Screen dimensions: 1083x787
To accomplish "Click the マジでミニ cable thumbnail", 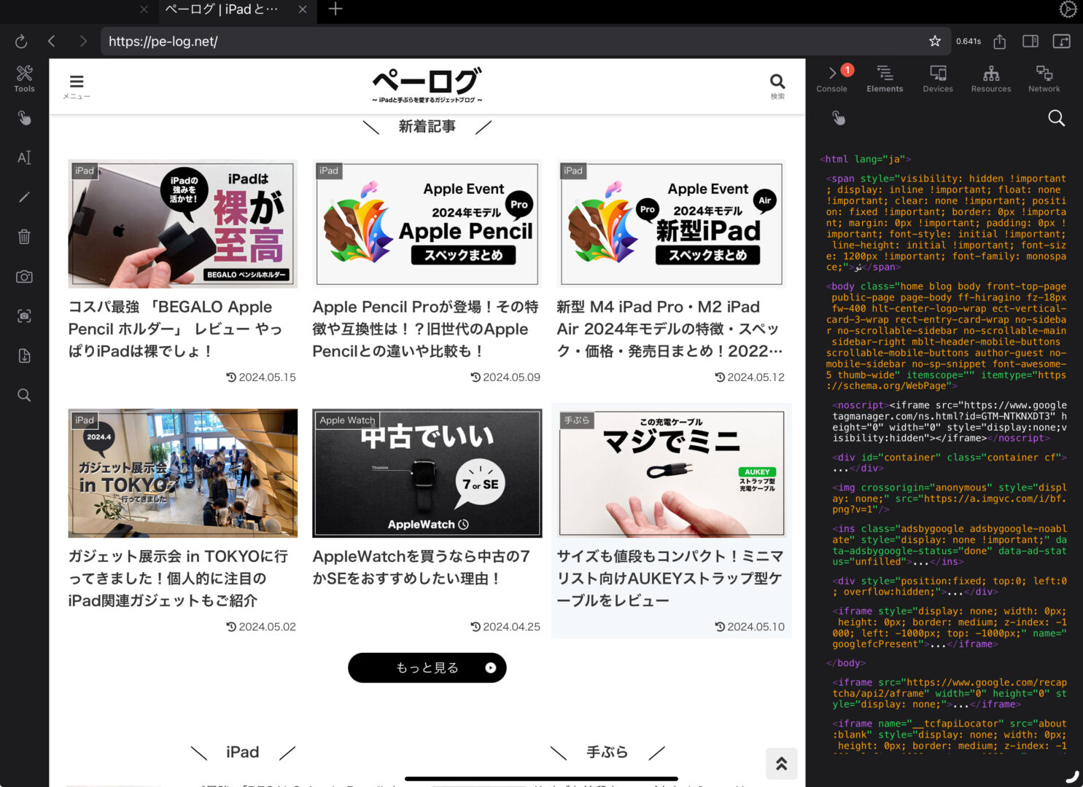I will point(671,474).
